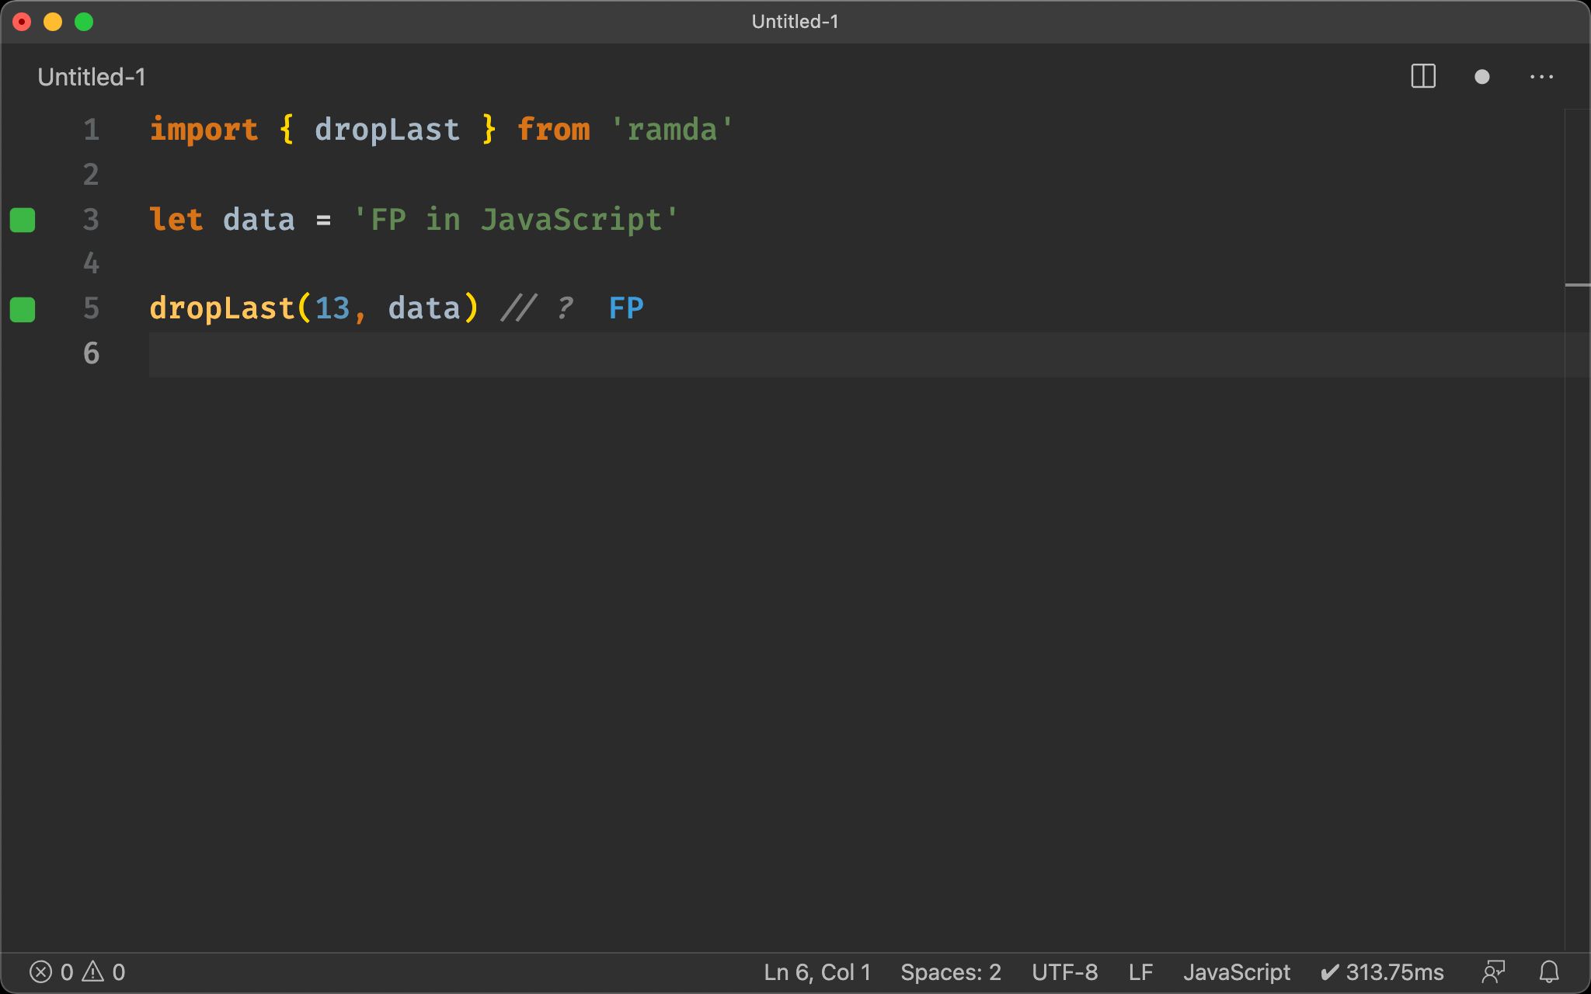Select the Untitled-1 editor tab
The height and width of the screenshot is (994, 1591).
coord(92,77)
